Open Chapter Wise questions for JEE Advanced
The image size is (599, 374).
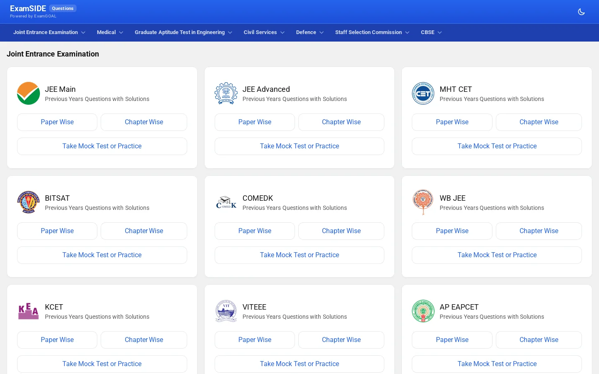tap(341, 122)
